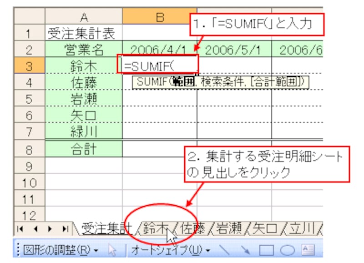
Task: Select row 11 header
Action: 29,198
